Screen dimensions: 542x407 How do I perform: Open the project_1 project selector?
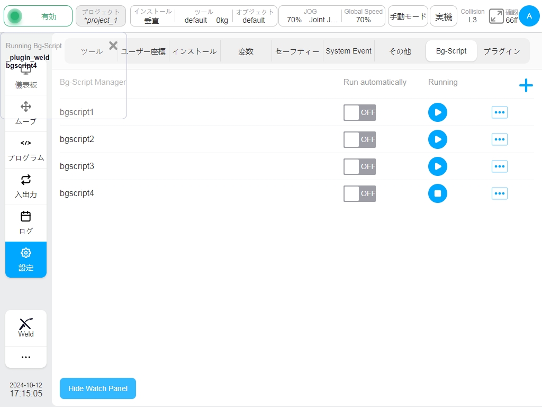click(x=101, y=16)
